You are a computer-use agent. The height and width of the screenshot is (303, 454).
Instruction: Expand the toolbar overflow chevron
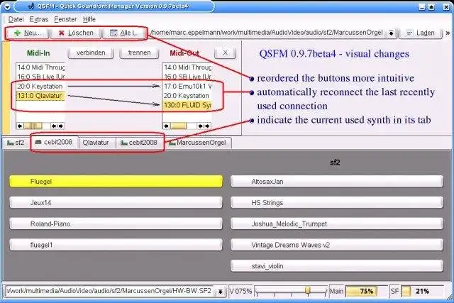448,33
